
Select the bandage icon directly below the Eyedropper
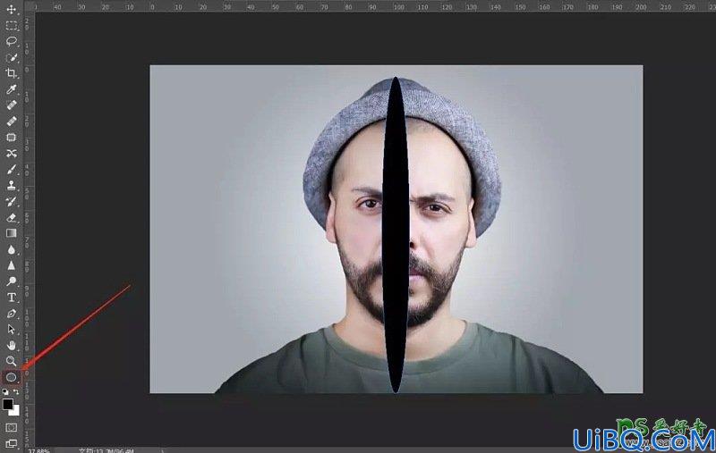[12, 105]
